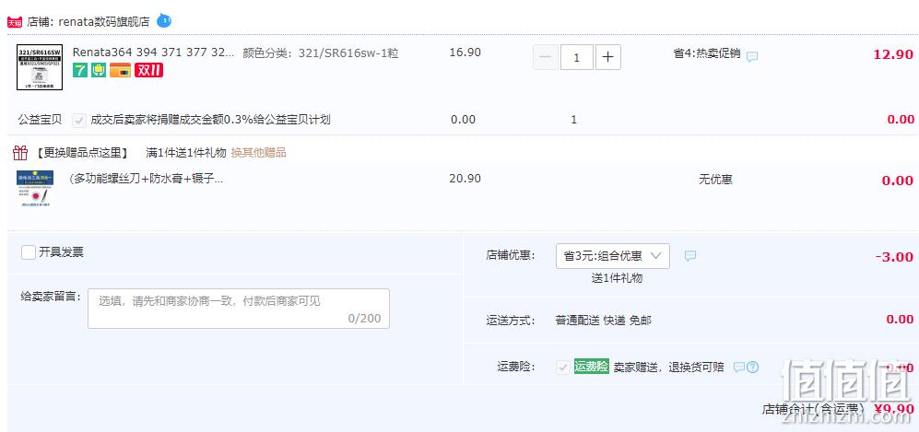The height and width of the screenshot is (432, 919).
Task: Click the 无优惠 text in gift row
Action: 715,179
